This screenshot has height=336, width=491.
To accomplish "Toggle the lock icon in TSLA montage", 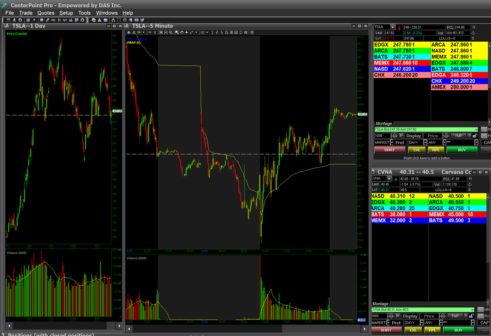I will click(x=475, y=136).
